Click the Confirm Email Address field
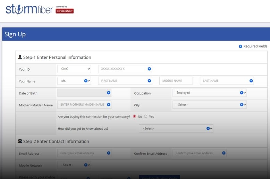Image resolution: width=270 pixels, height=179 pixels. click(x=197, y=153)
